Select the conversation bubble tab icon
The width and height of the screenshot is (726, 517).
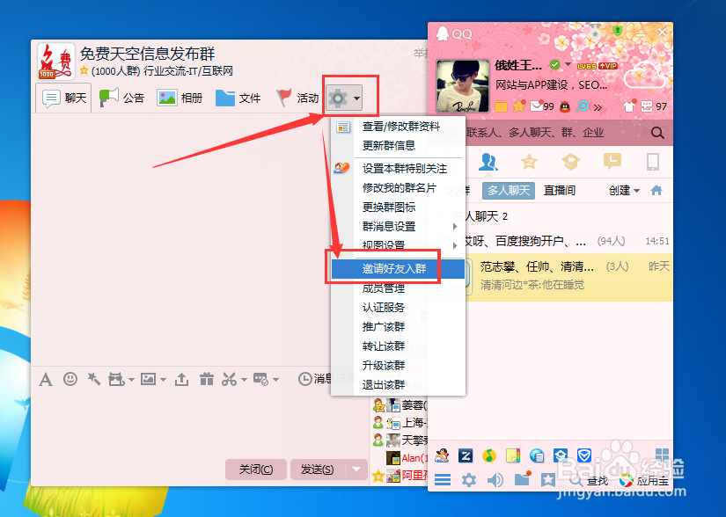tap(612, 162)
